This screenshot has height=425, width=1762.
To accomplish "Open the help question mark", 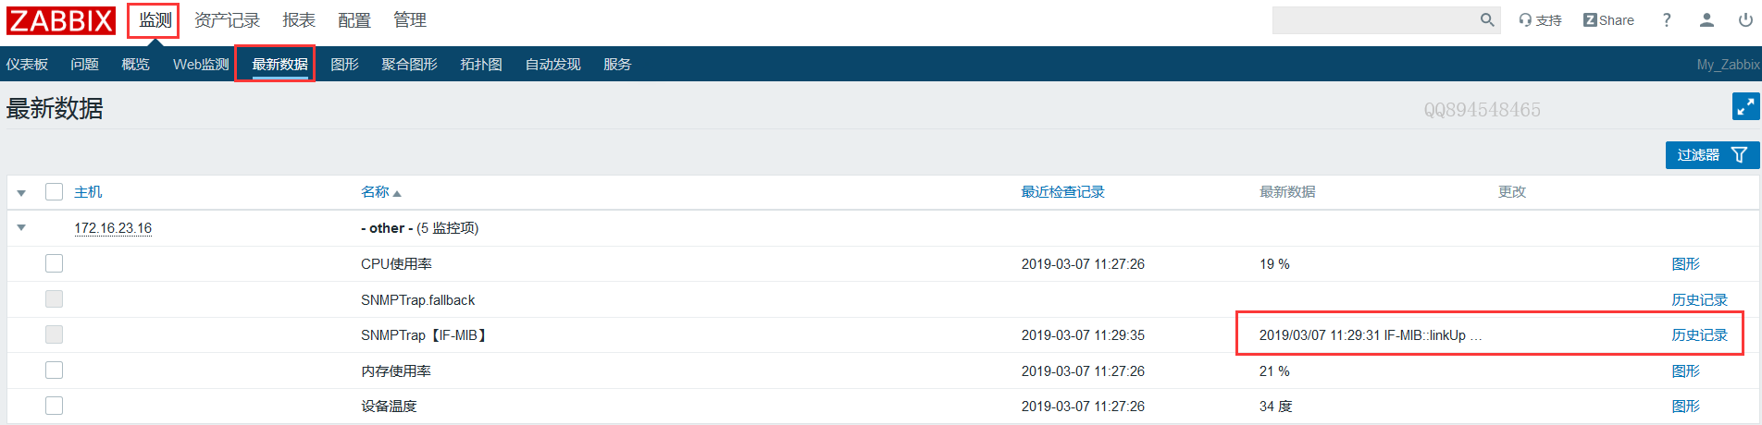I will tap(1667, 20).
